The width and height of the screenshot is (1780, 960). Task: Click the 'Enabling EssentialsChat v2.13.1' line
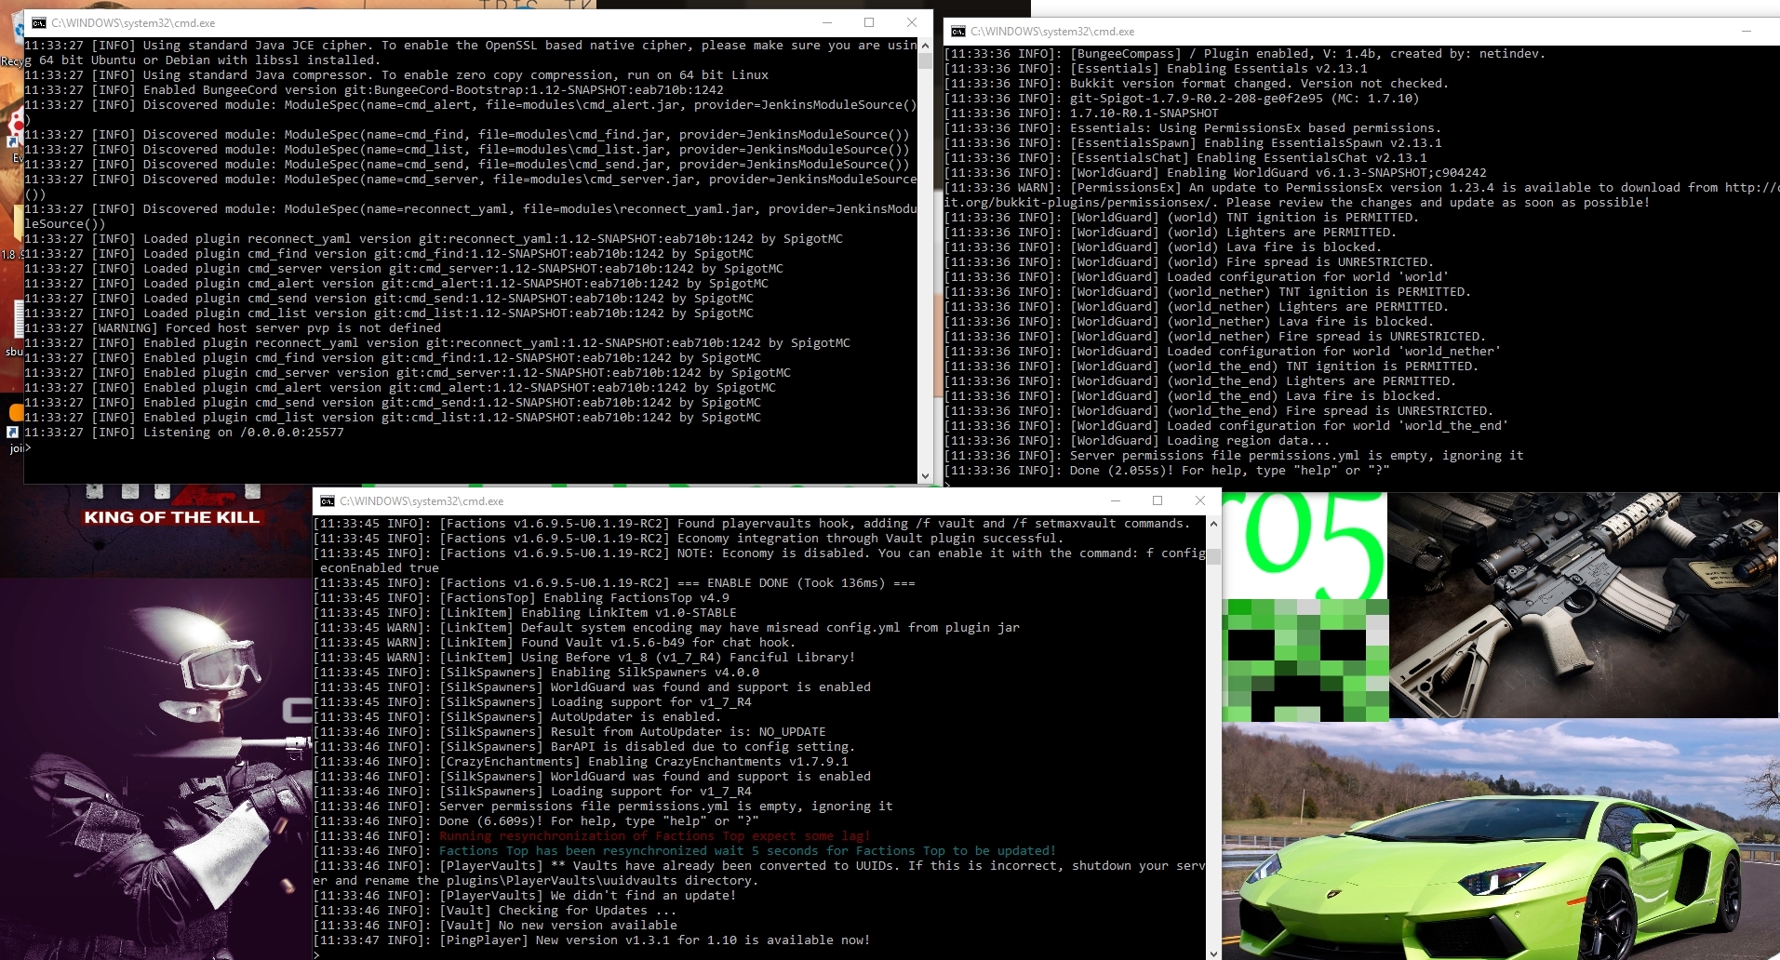[x=1185, y=158]
